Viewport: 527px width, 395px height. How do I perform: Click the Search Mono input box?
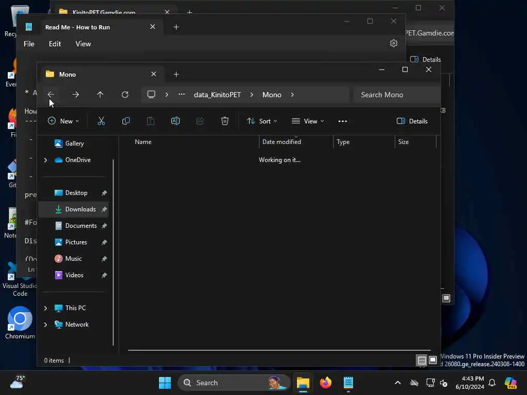pos(397,95)
